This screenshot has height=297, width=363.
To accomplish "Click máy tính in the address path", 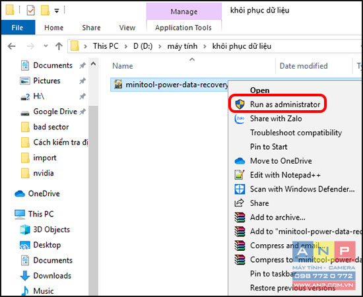I will (182, 46).
